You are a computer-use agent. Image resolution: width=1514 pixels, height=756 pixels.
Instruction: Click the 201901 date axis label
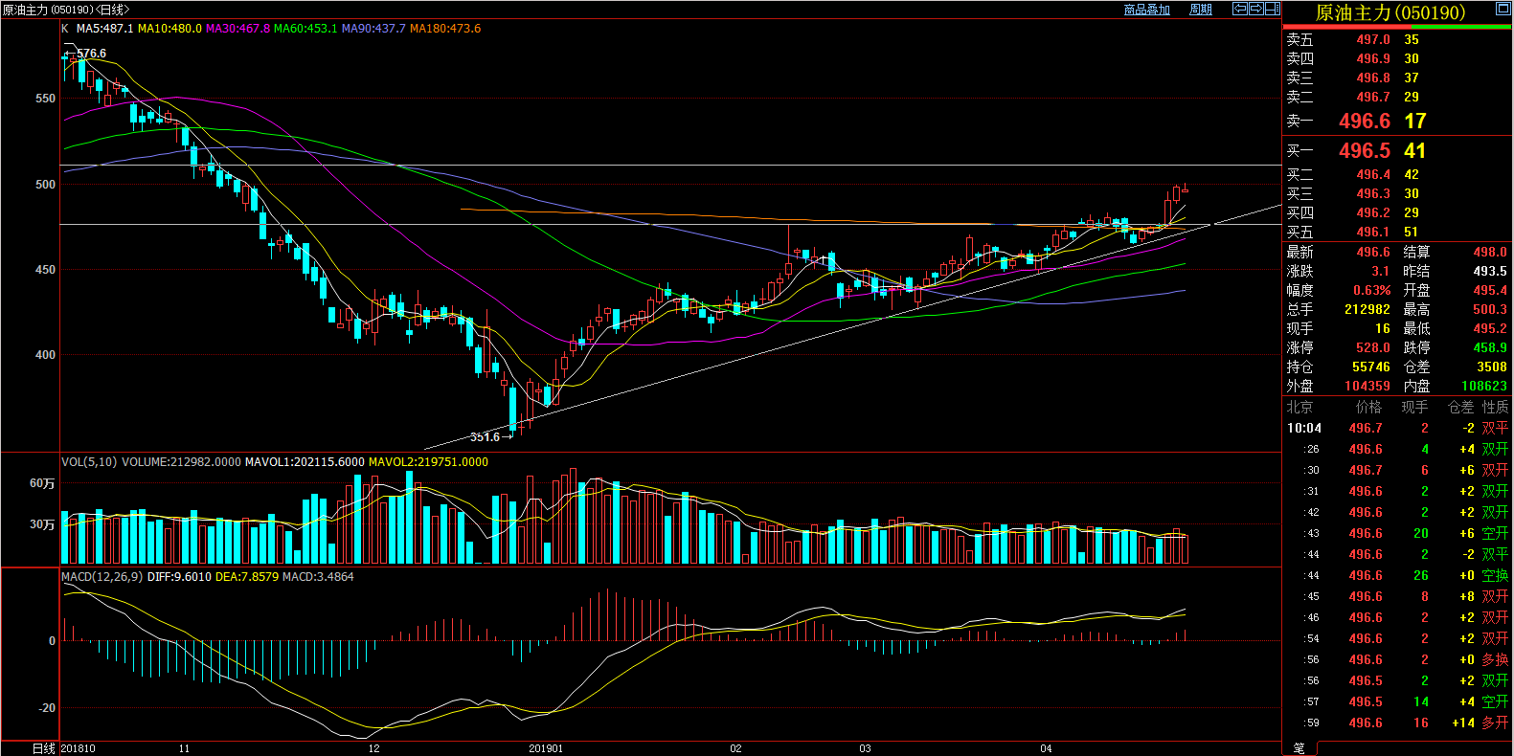(x=546, y=749)
